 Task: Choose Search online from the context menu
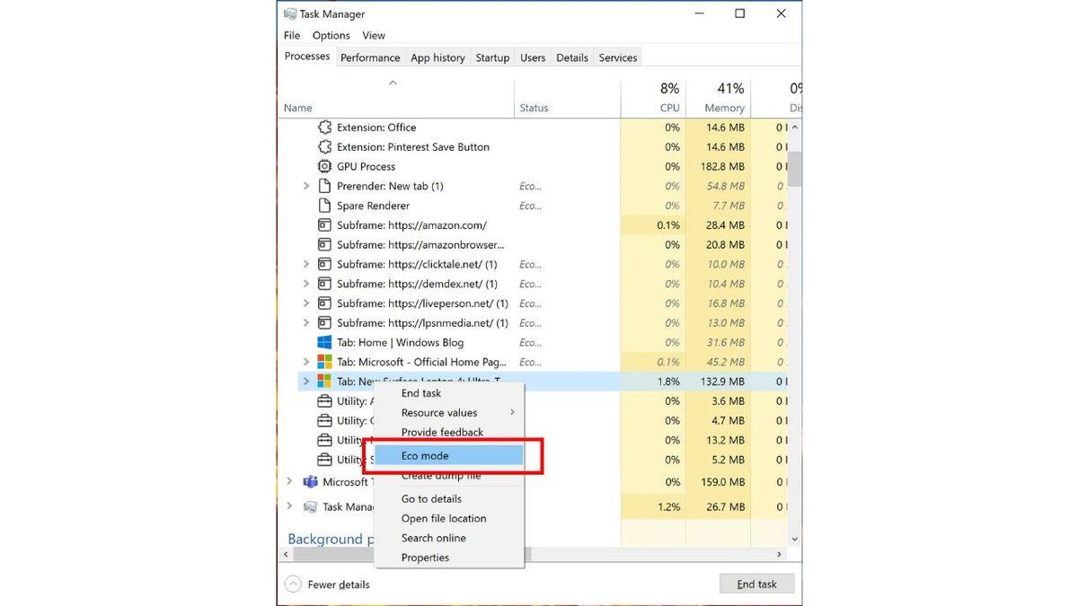434,538
